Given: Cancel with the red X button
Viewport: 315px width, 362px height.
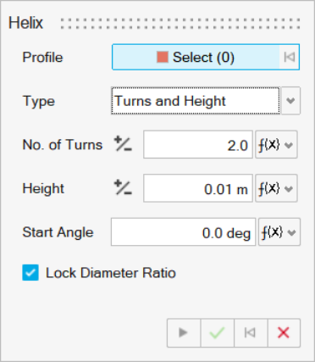Looking at the screenshot, I should click(284, 333).
